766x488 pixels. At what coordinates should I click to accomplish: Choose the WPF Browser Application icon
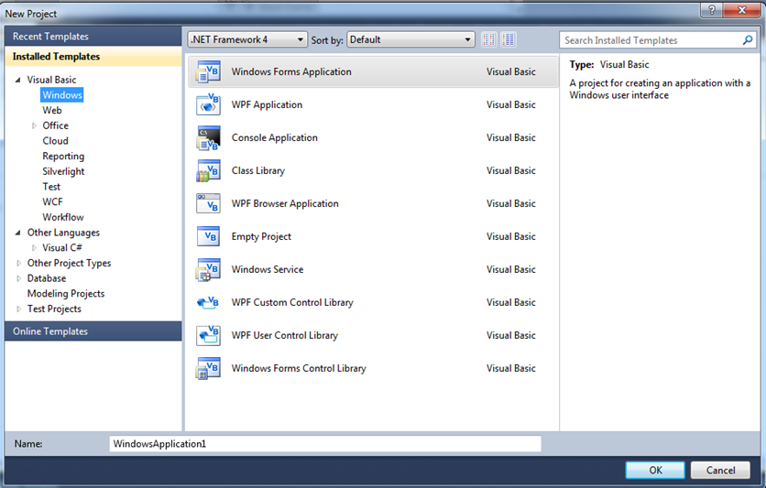tap(208, 203)
